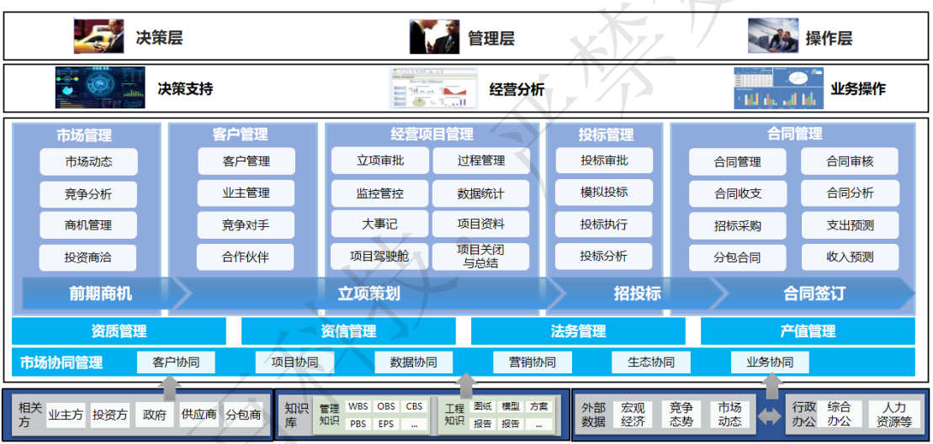This screenshot has height=444, width=933.
Task: Select the 立项策划 stage arrow
Action: coord(369,293)
